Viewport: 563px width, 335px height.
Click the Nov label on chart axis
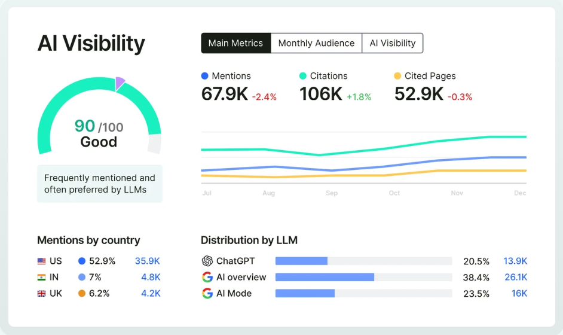457,193
